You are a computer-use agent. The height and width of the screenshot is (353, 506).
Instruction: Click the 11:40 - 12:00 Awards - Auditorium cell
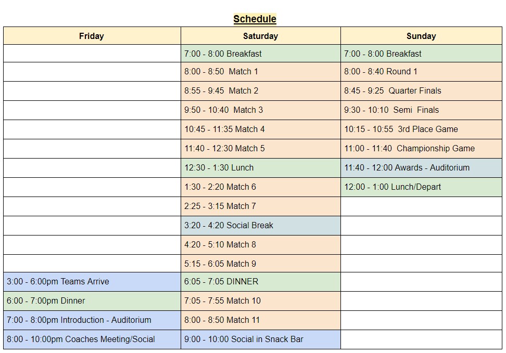click(x=422, y=167)
